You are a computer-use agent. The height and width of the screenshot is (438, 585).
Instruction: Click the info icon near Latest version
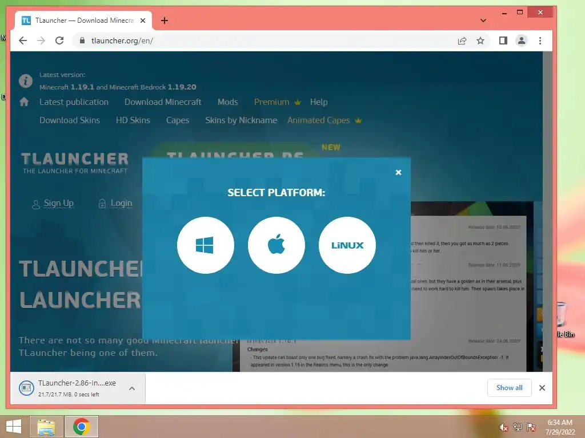pos(25,81)
